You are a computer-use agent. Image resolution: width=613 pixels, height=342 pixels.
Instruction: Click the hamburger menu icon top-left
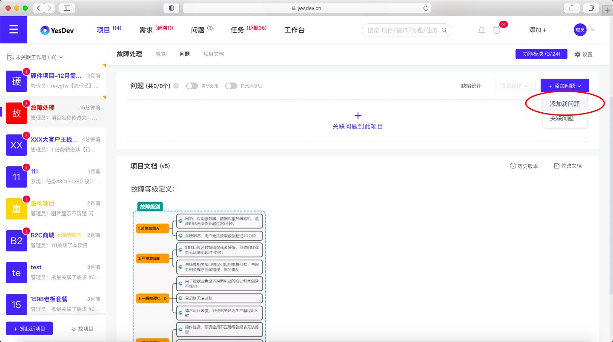pyautogui.click(x=14, y=30)
